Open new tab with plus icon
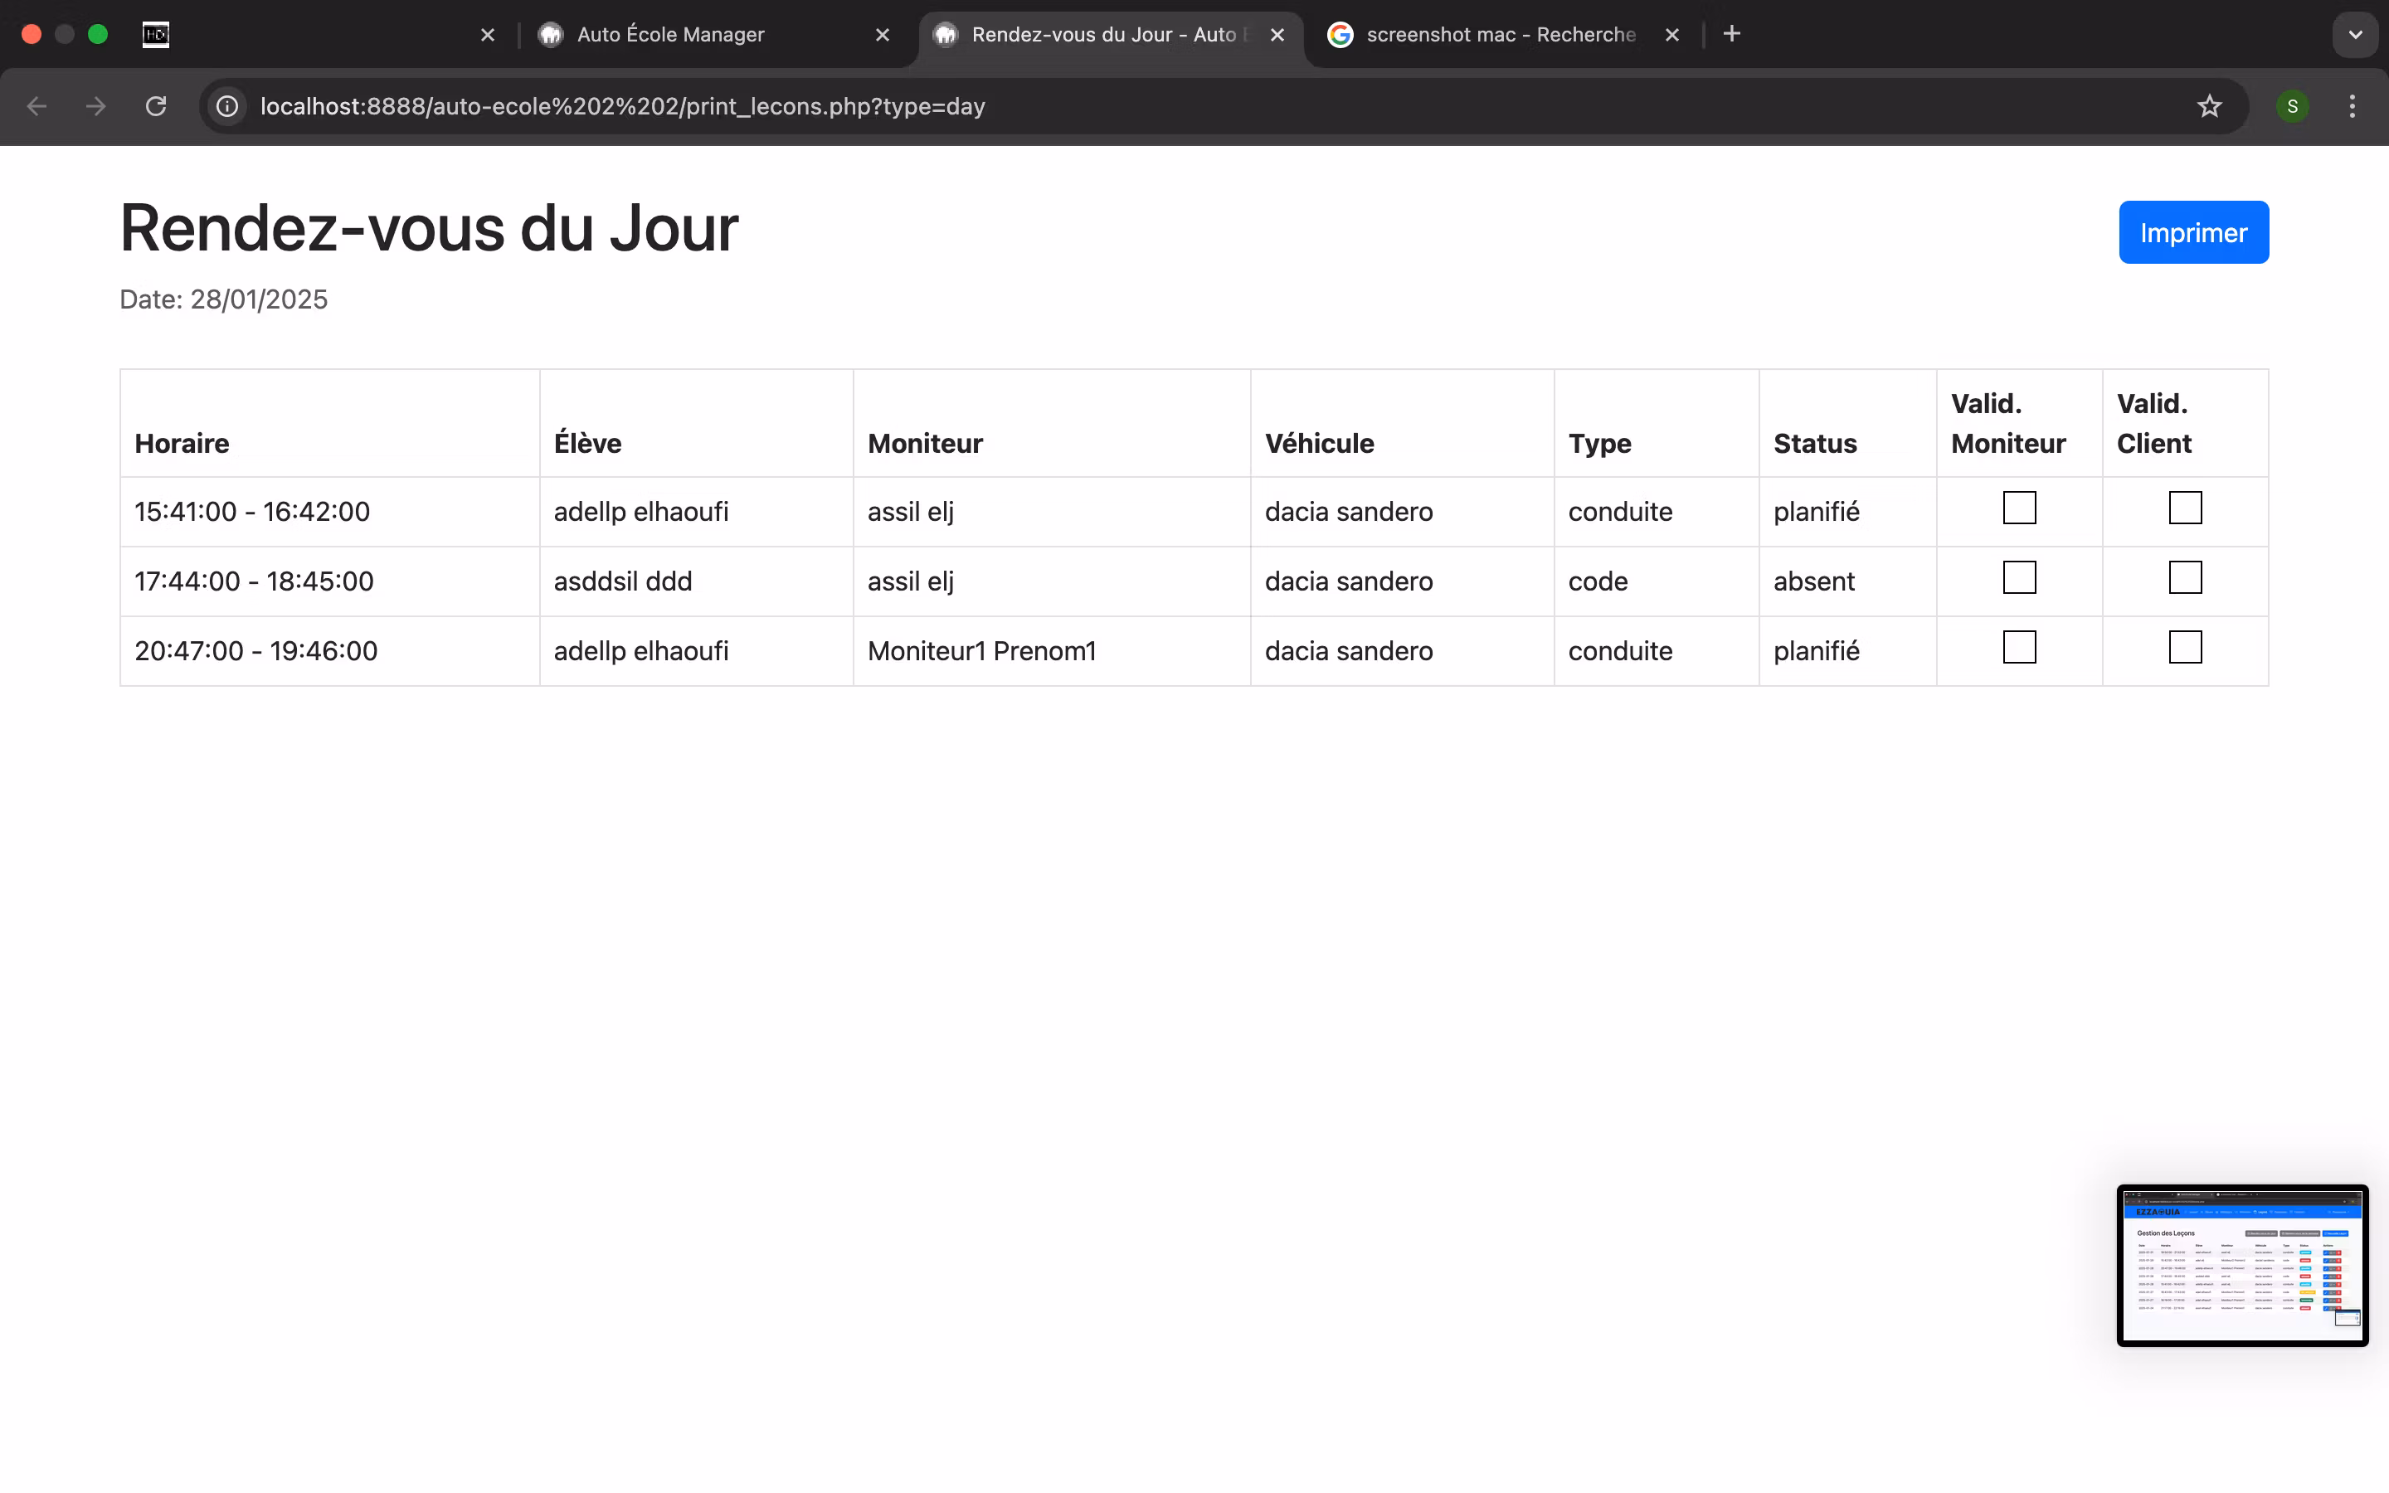The image size is (2389, 1493). tap(1731, 35)
